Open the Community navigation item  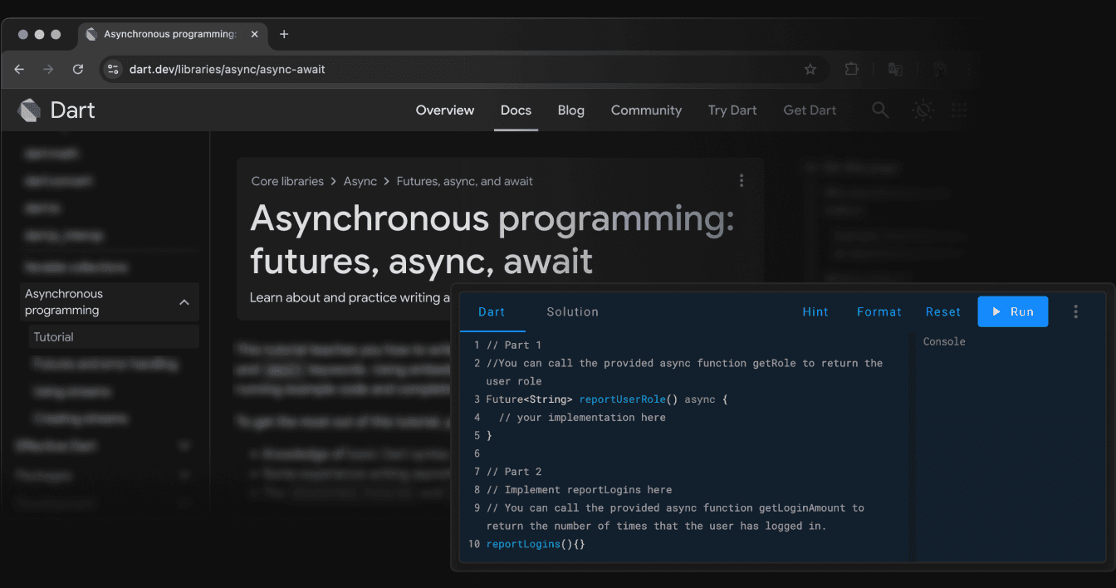[646, 110]
